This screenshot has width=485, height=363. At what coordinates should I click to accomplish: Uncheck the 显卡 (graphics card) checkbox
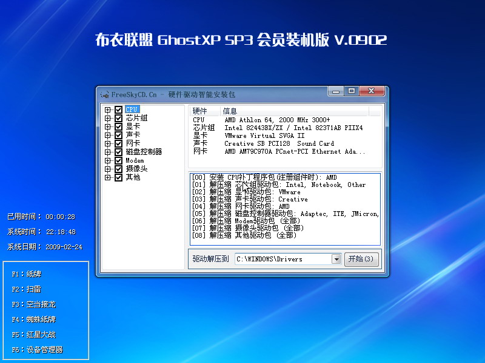tap(118, 126)
